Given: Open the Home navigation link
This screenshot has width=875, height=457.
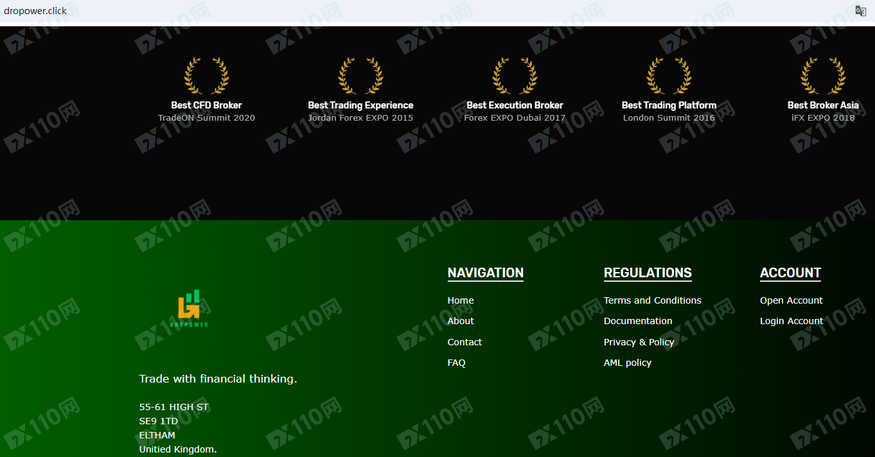Looking at the screenshot, I should (461, 300).
